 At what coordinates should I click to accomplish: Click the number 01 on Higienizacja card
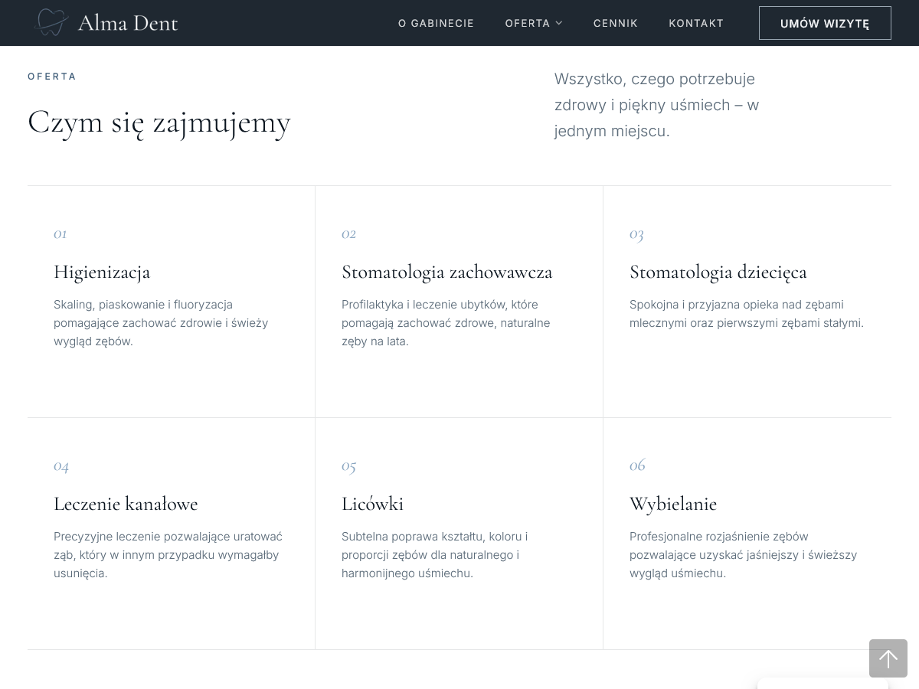(61, 233)
